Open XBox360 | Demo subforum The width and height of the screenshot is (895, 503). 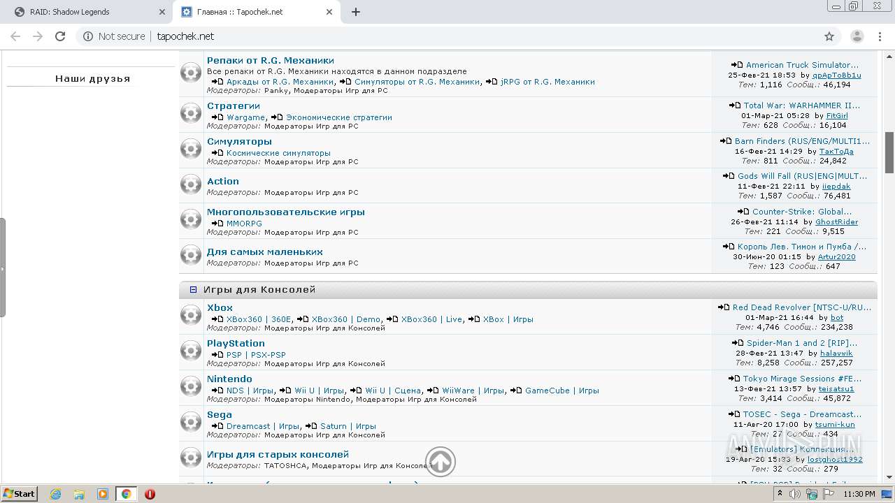346,319
